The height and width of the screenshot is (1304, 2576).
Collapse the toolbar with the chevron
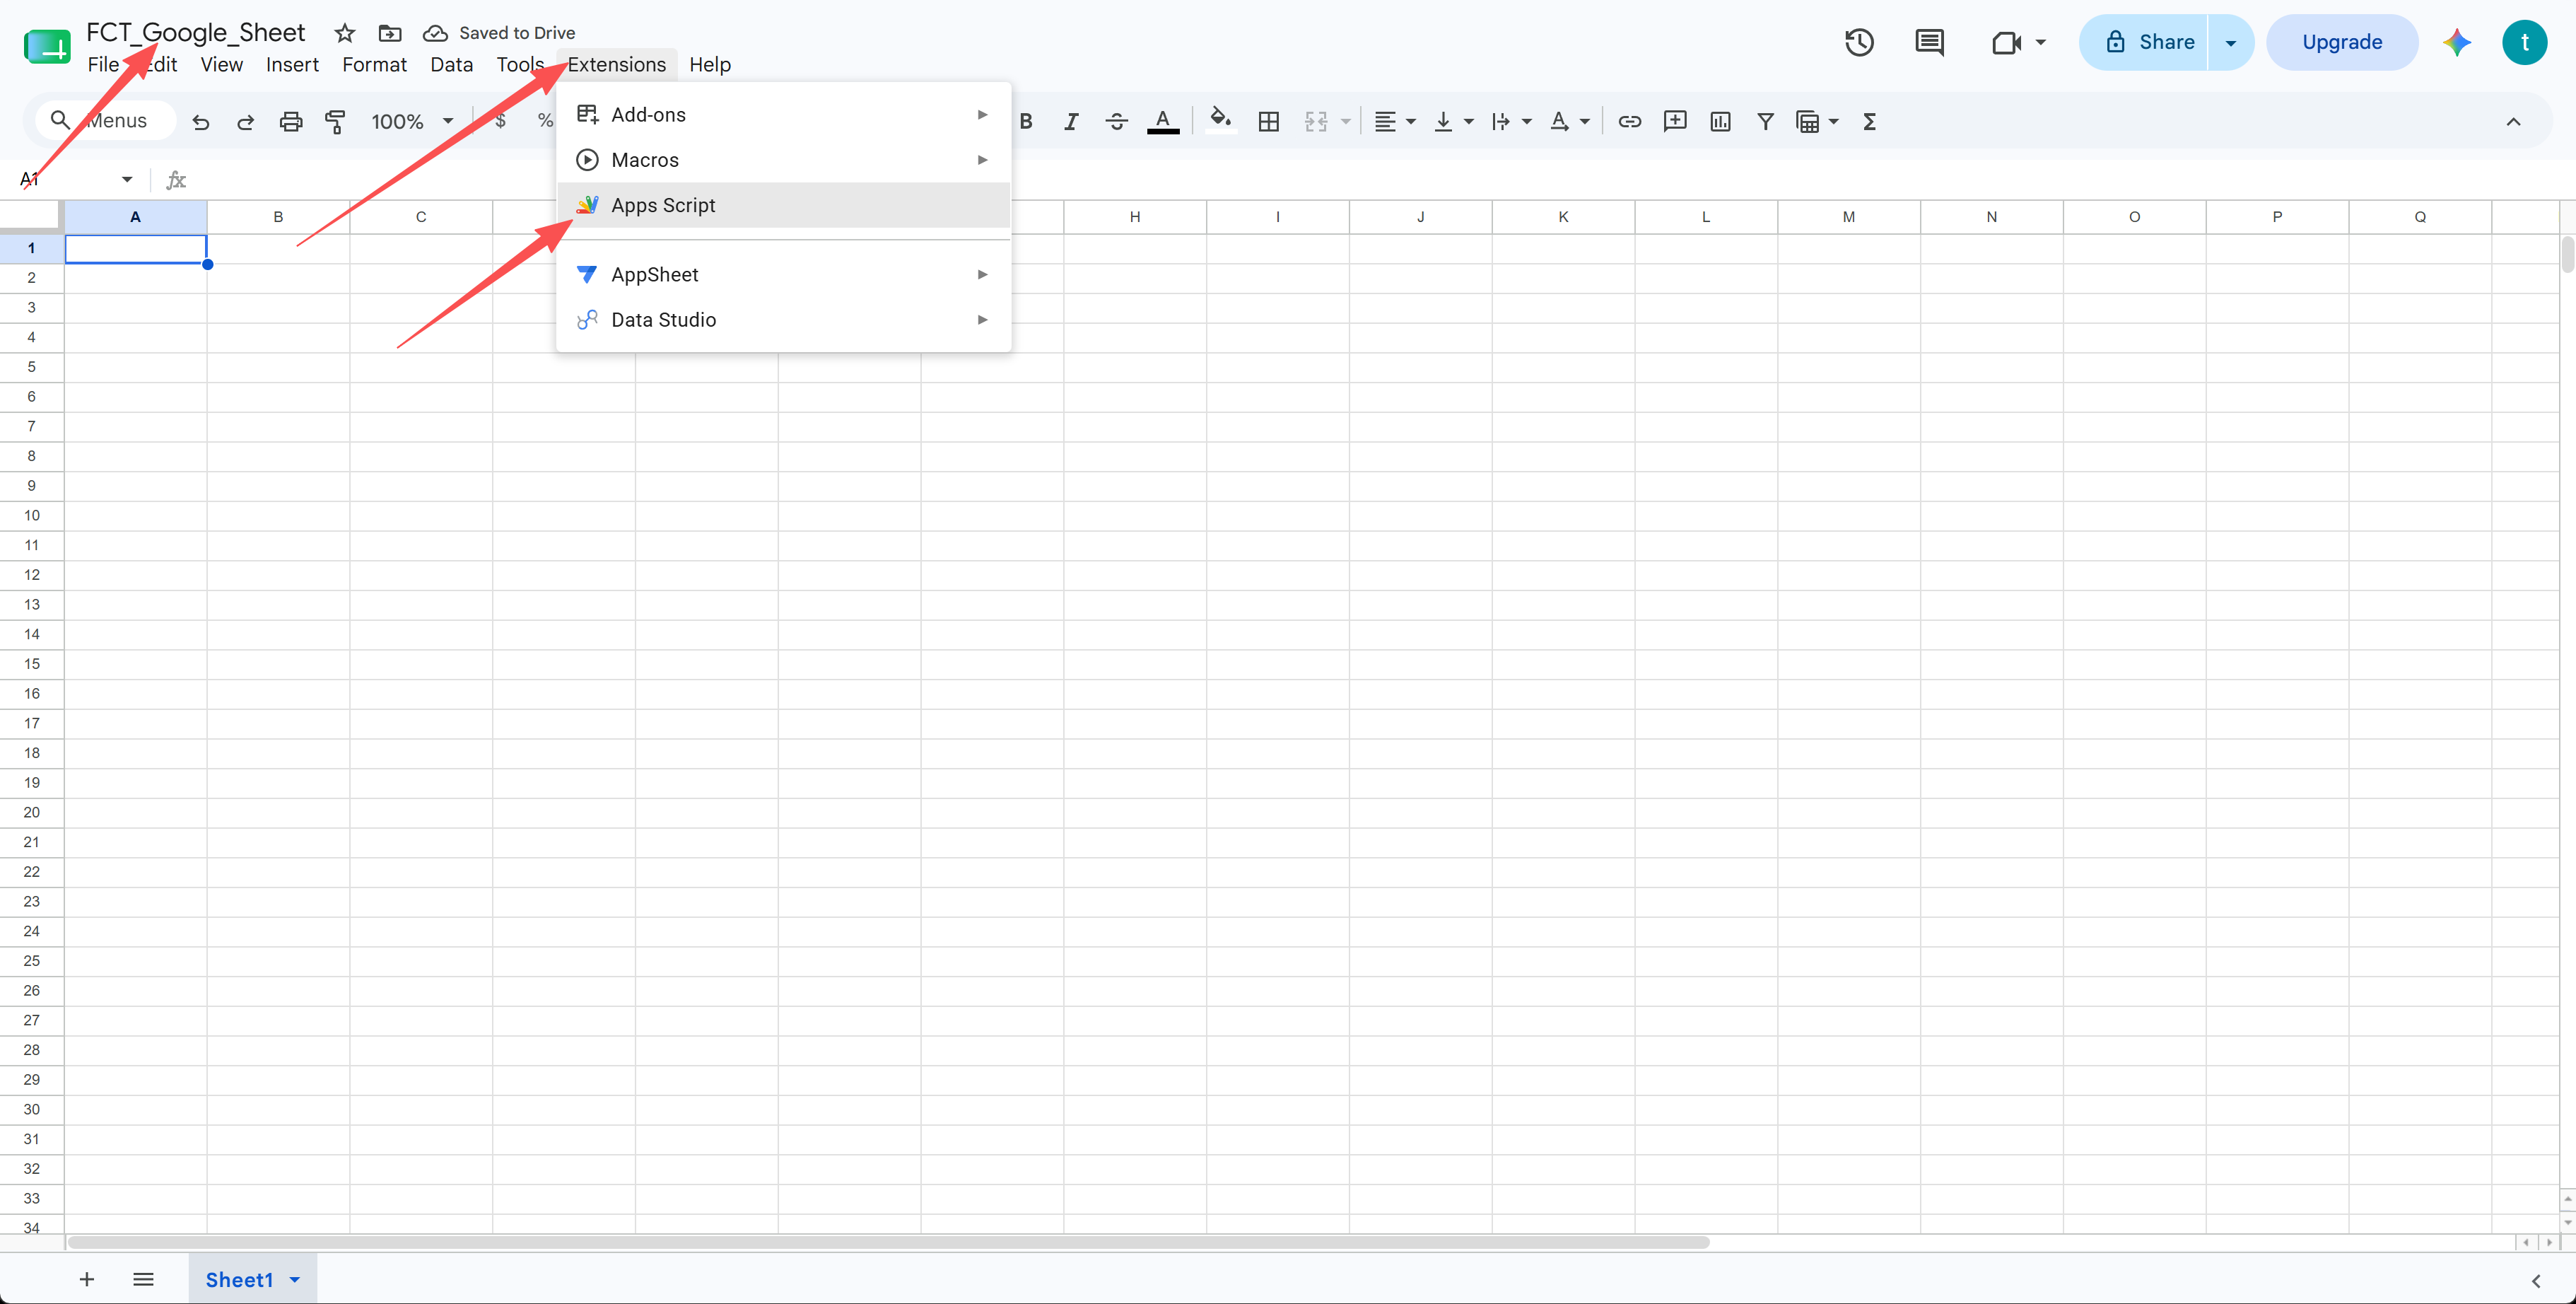click(2513, 122)
